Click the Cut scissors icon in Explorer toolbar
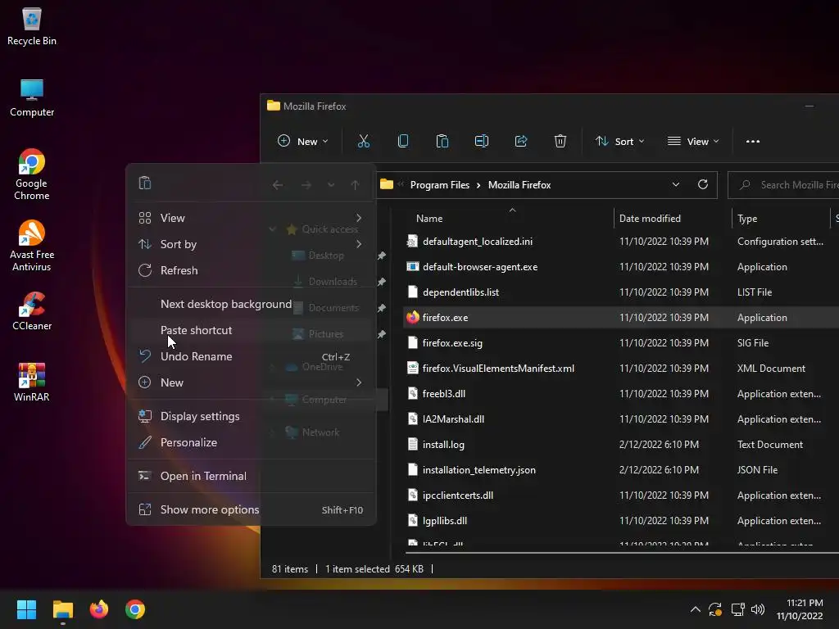The height and width of the screenshot is (629, 839). click(363, 141)
